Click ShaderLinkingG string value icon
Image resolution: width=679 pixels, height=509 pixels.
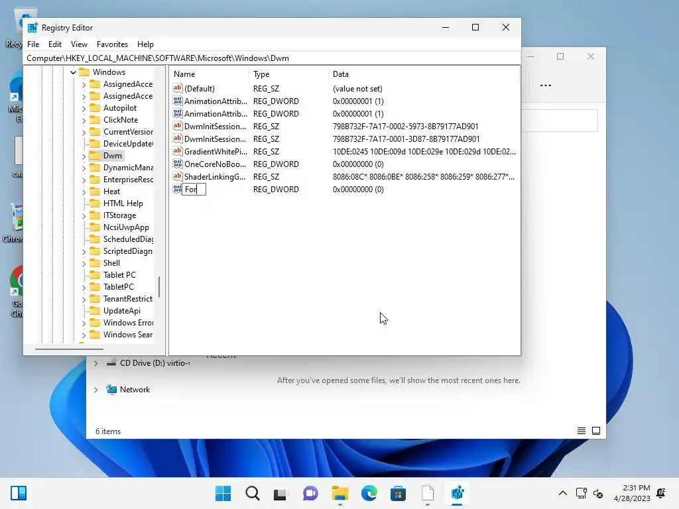pos(178,176)
